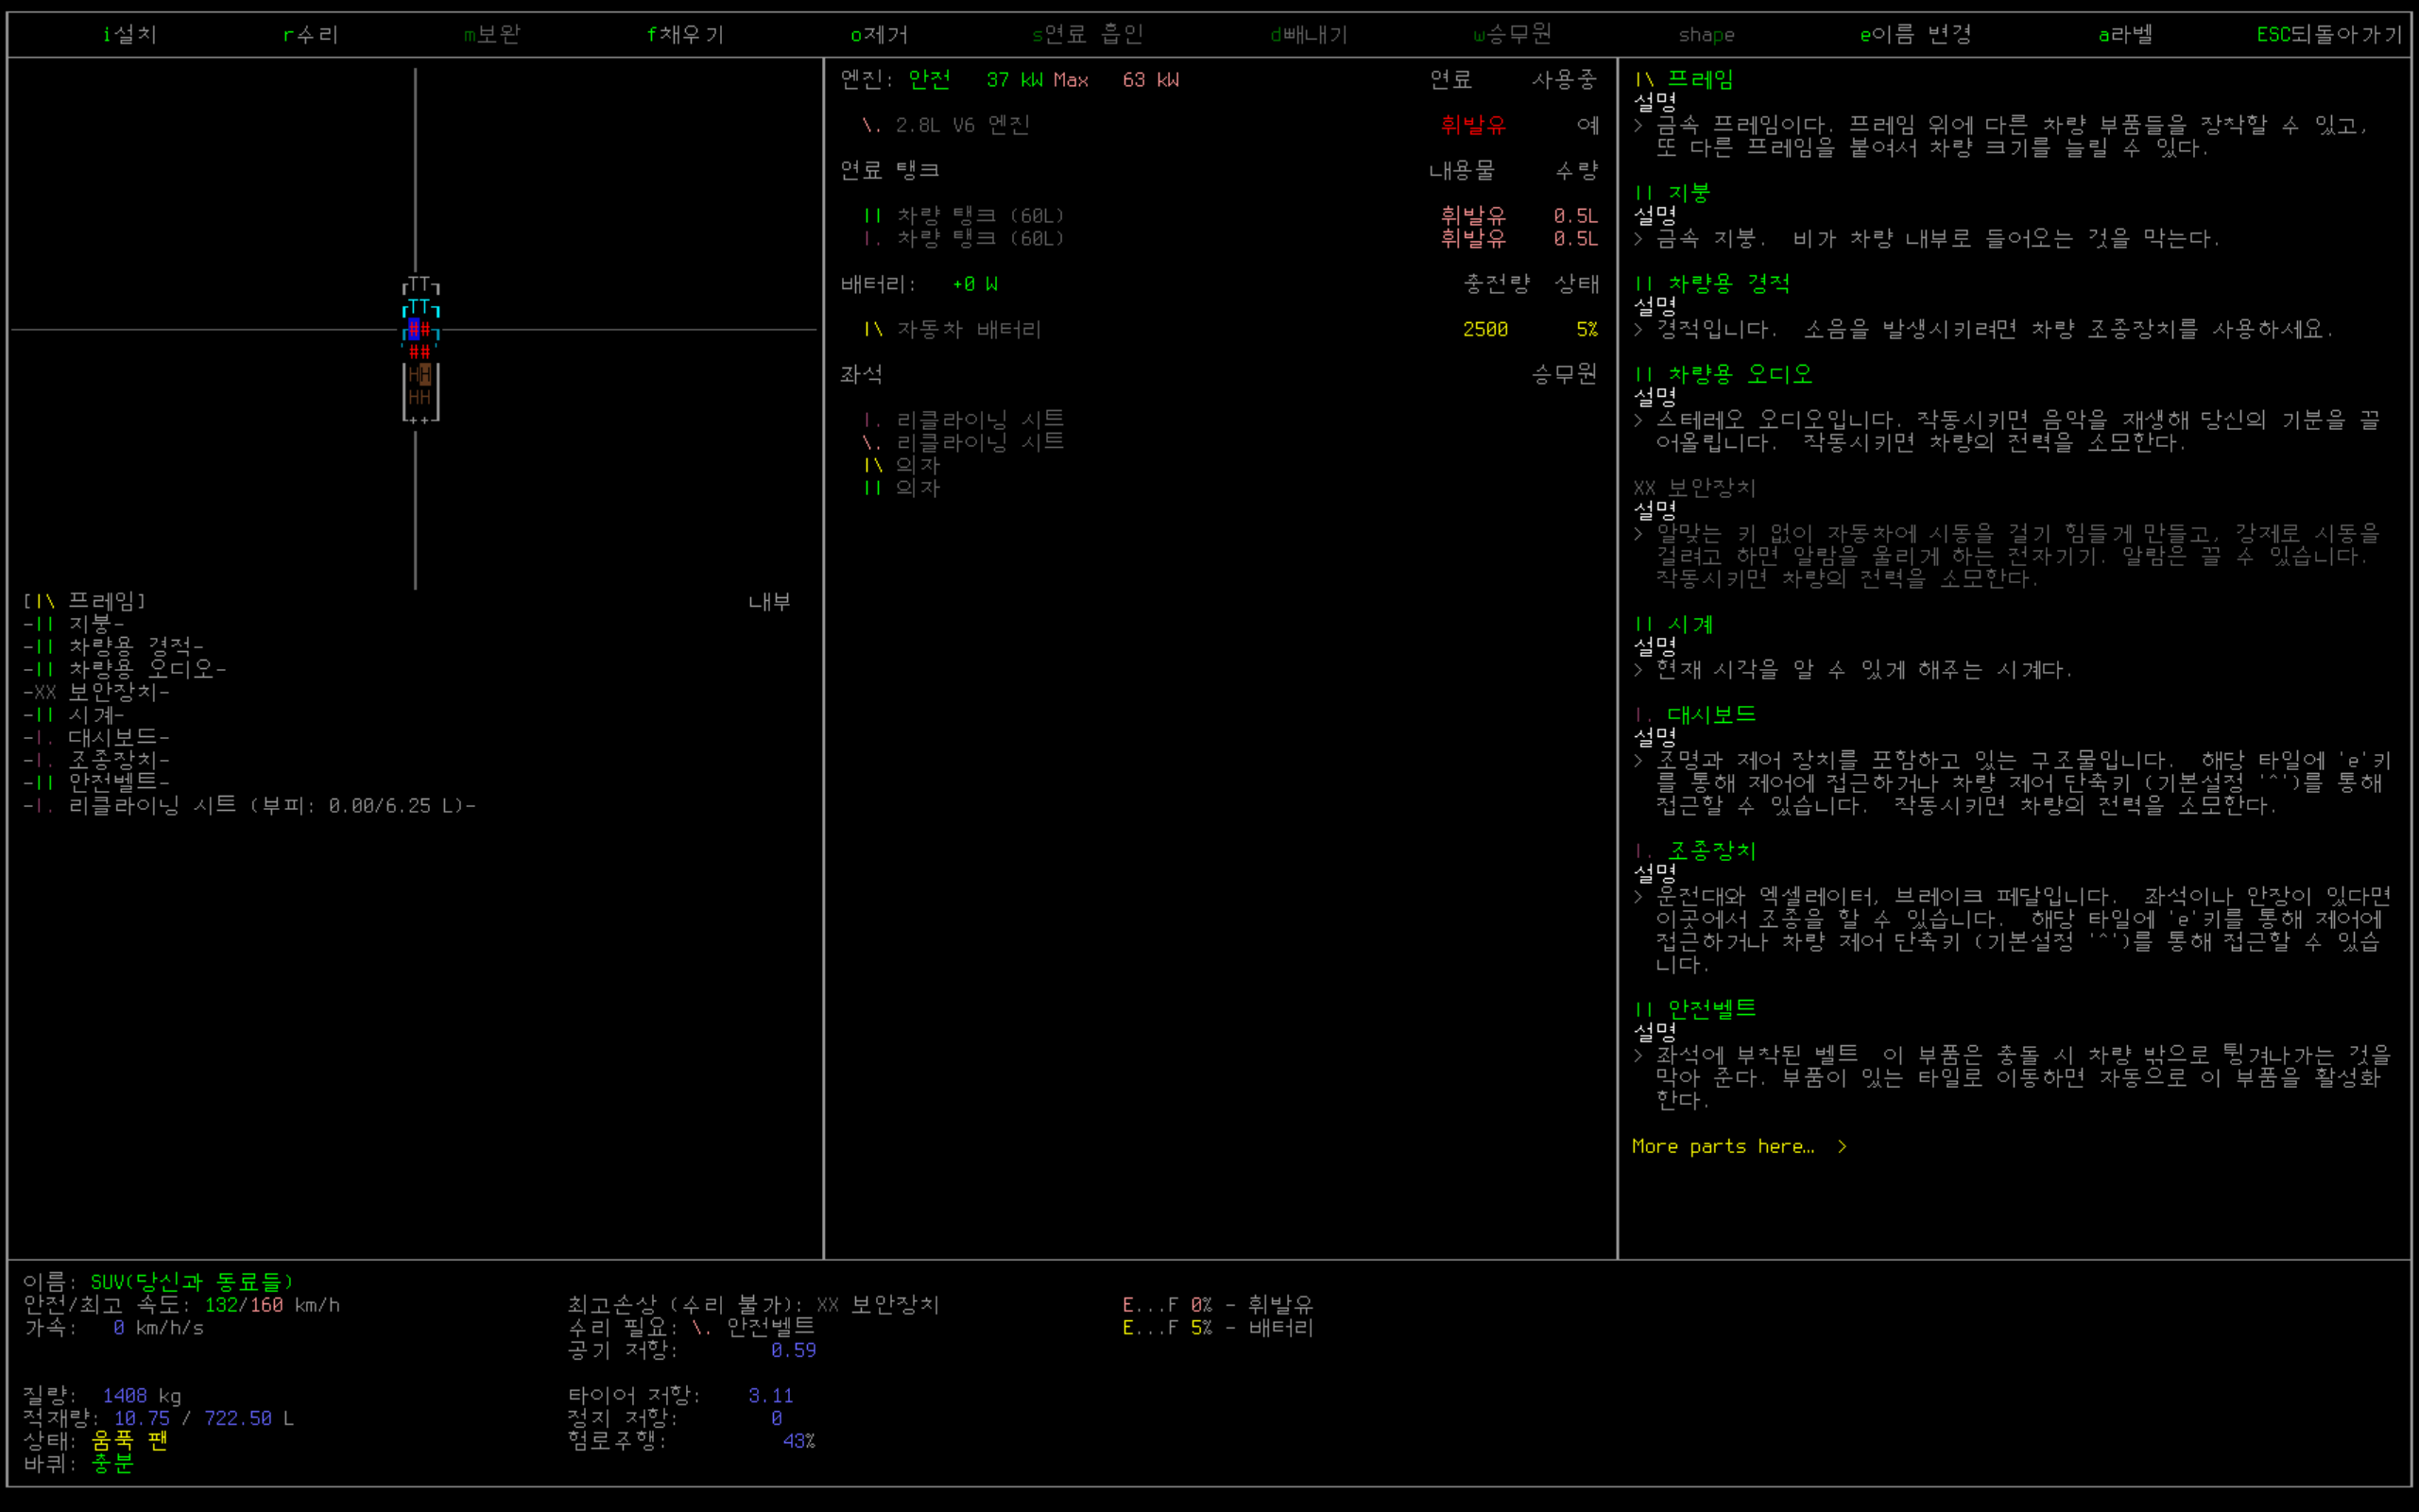The image size is (2419, 1512).
Task: Choose the 'f채우기' refill option
Action: (x=685, y=35)
